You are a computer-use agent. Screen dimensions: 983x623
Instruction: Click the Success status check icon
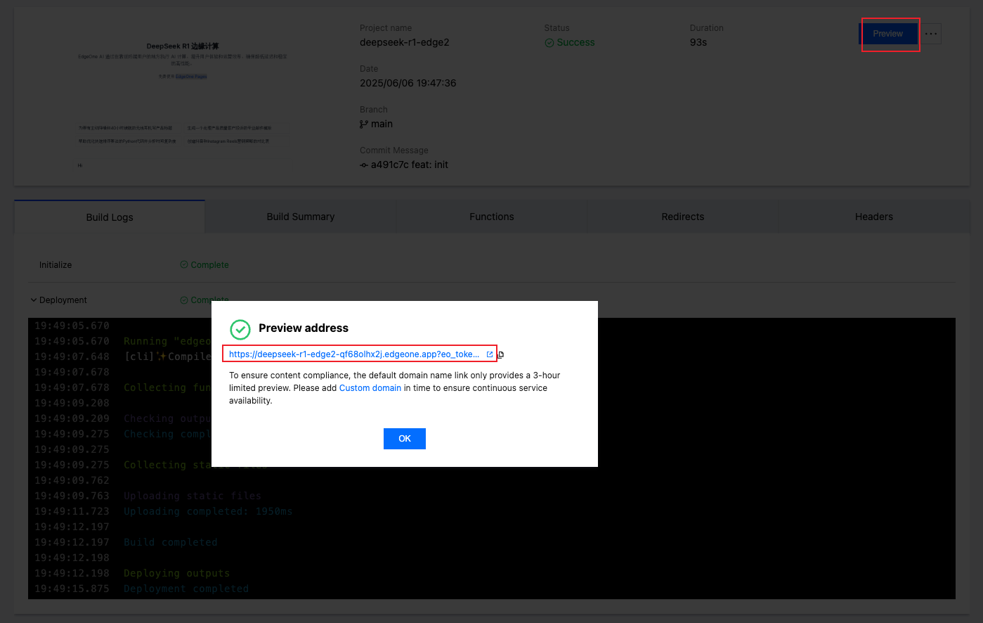tap(549, 43)
